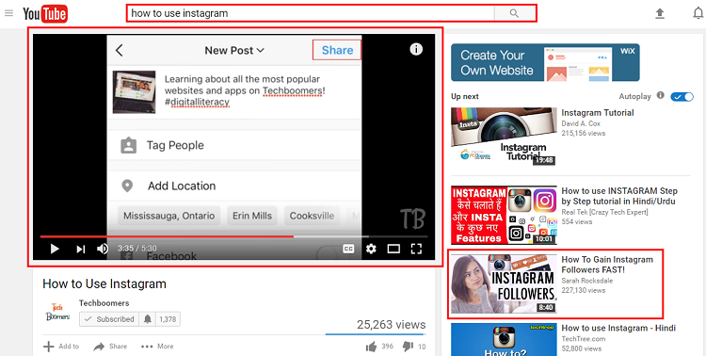Mute the video volume speaker
The image size is (706, 356).
pos(103,249)
